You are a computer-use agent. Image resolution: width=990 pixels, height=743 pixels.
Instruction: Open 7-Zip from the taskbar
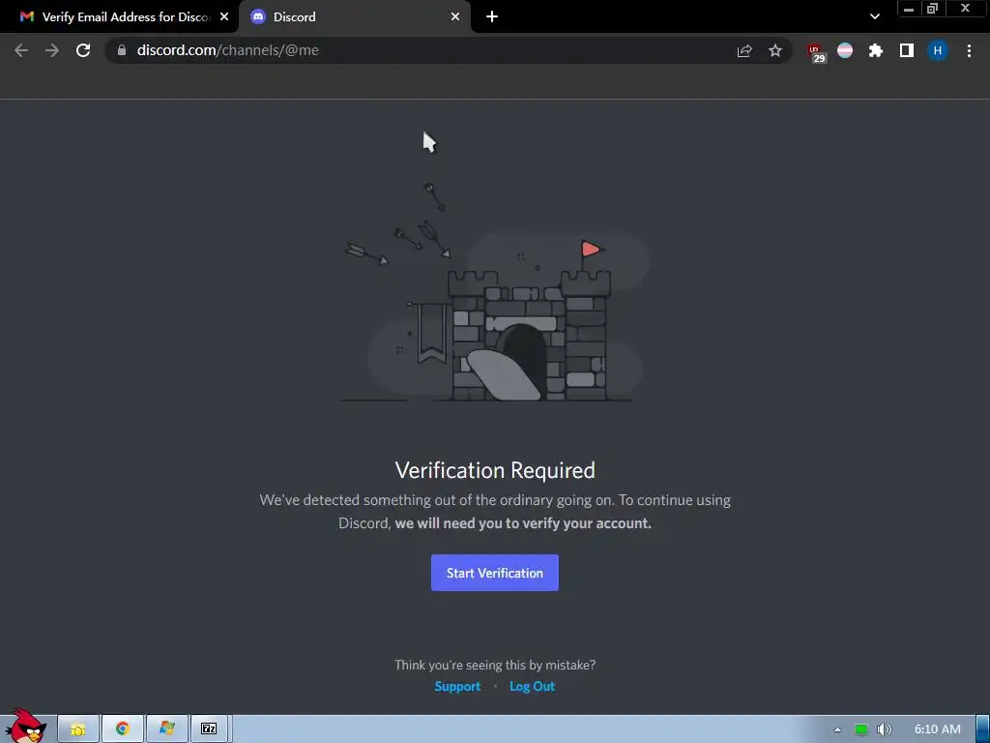coord(209,729)
